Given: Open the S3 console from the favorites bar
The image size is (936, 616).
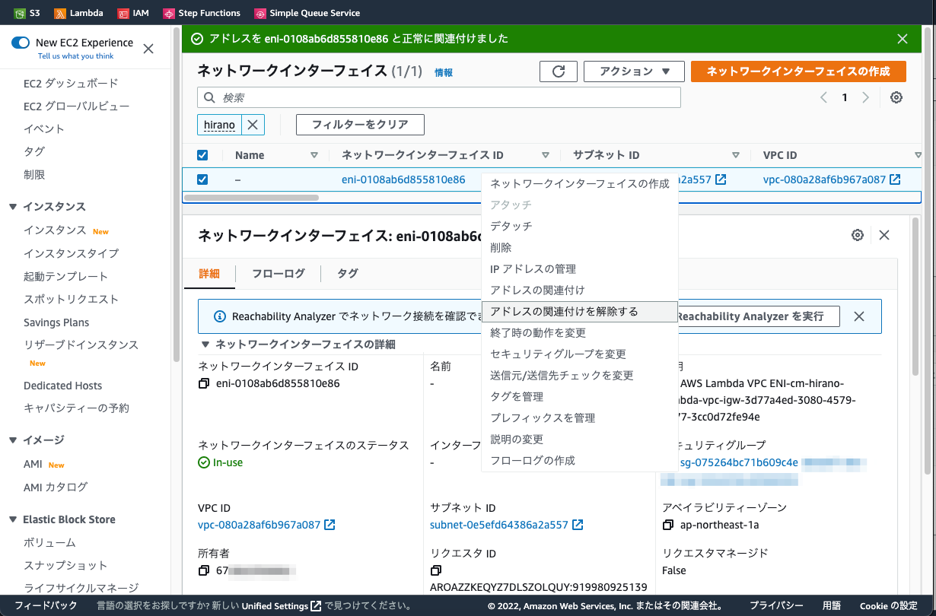Looking at the screenshot, I should click(x=27, y=12).
